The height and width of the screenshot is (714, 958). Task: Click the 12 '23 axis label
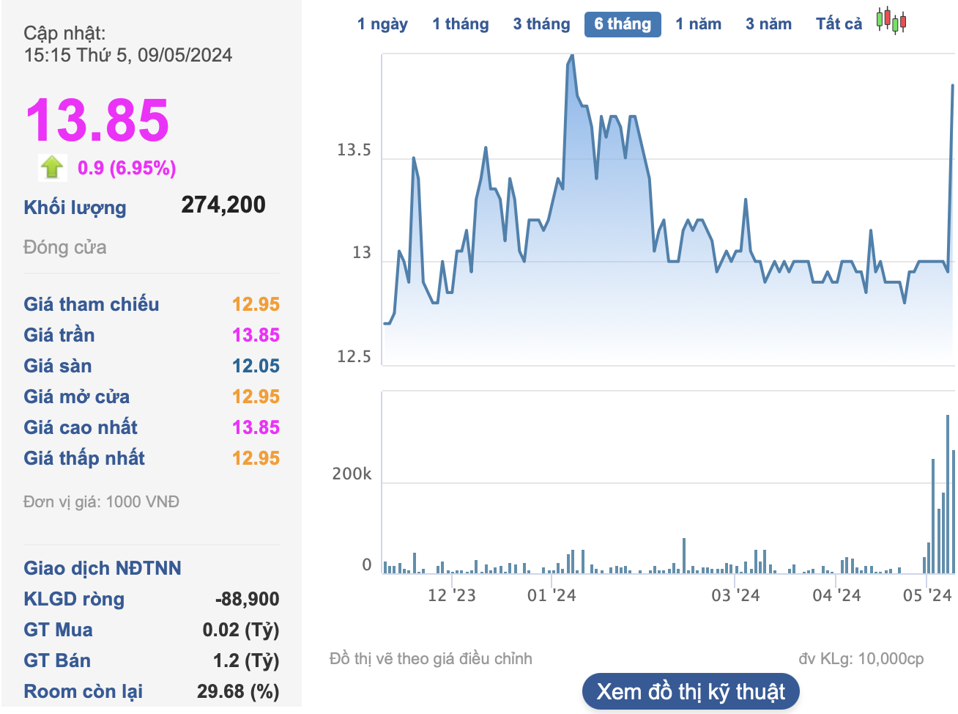[x=451, y=595]
